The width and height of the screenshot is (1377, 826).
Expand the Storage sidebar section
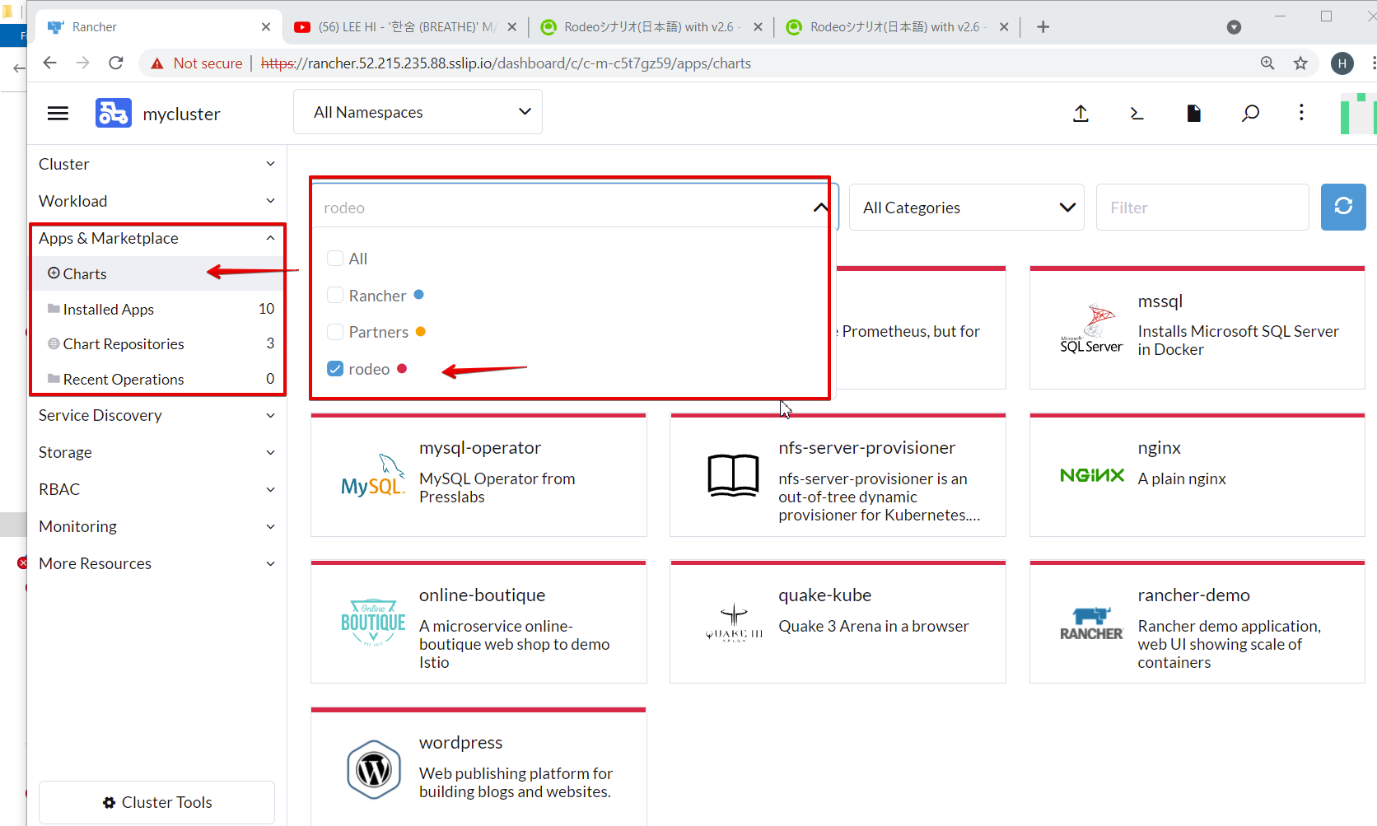point(156,452)
